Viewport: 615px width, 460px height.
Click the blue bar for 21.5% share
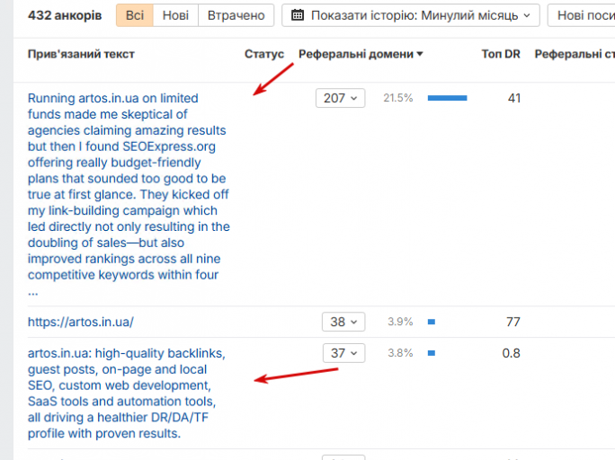(x=447, y=98)
